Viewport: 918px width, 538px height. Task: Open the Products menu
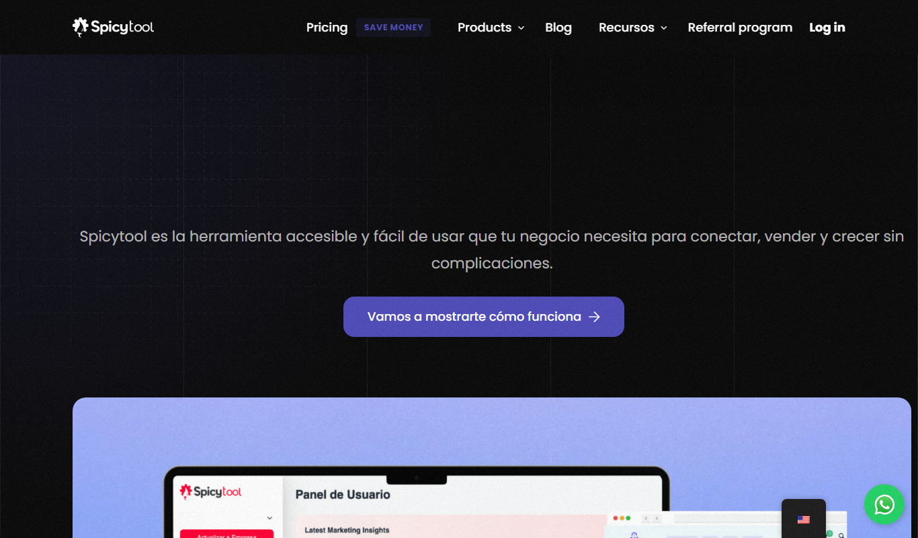click(x=485, y=28)
